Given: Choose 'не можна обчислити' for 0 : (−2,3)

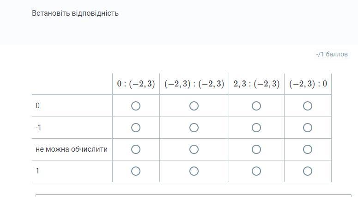Looking at the screenshot, I should (x=136, y=149).
